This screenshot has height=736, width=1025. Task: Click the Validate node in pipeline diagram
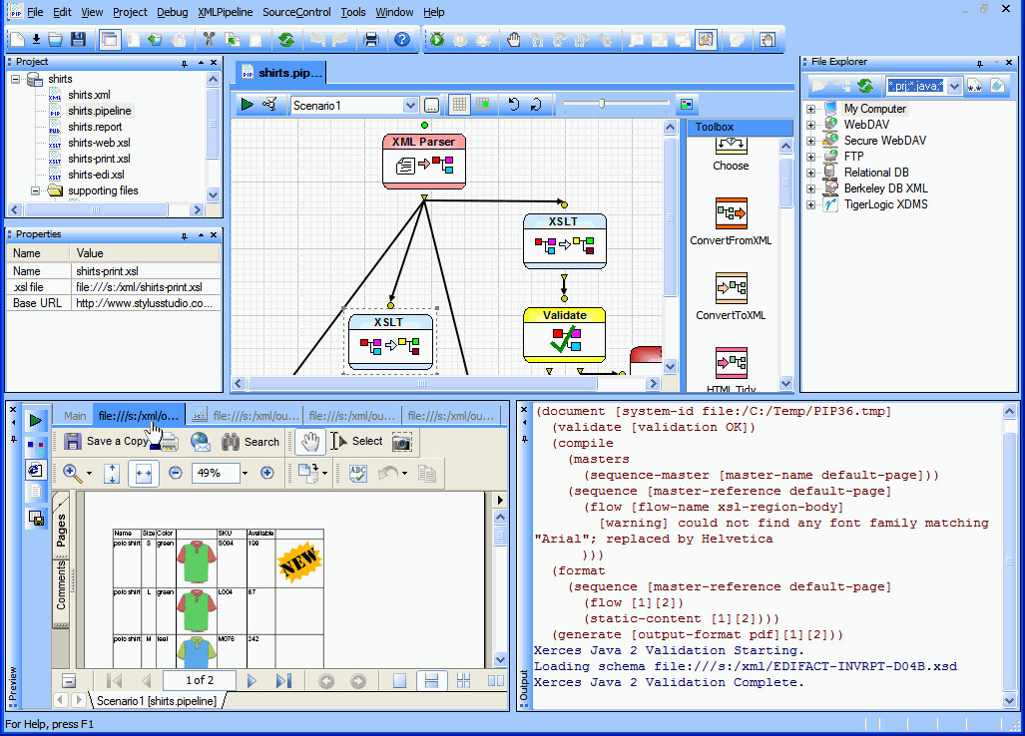[x=564, y=335]
